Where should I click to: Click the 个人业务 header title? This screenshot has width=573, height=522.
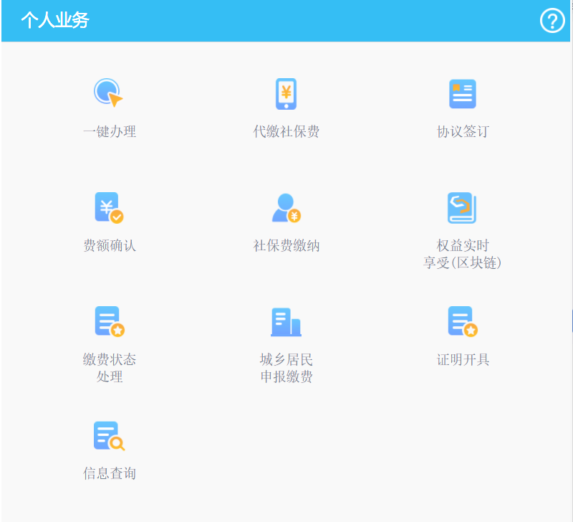(x=55, y=20)
